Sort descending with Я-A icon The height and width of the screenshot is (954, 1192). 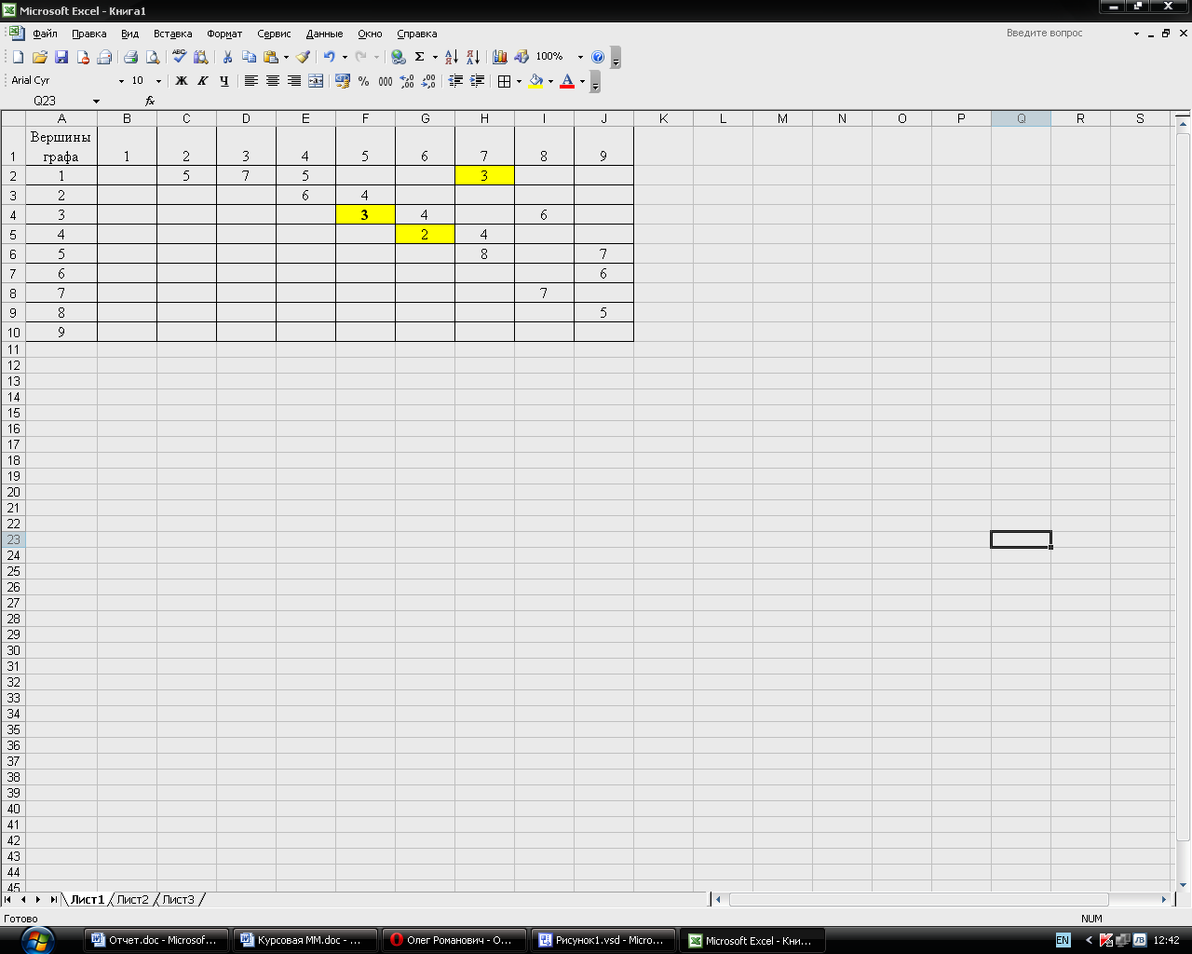click(473, 57)
